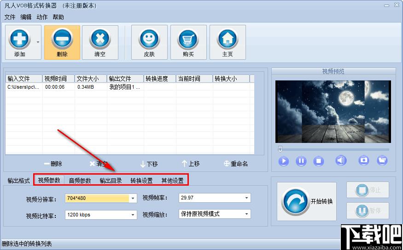Click the 删除 toolbar button with minus icon

click(x=62, y=42)
